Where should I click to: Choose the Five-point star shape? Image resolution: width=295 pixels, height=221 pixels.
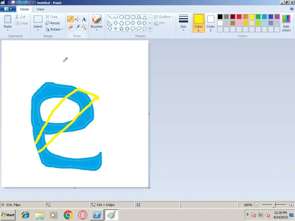(x=122, y=28)
